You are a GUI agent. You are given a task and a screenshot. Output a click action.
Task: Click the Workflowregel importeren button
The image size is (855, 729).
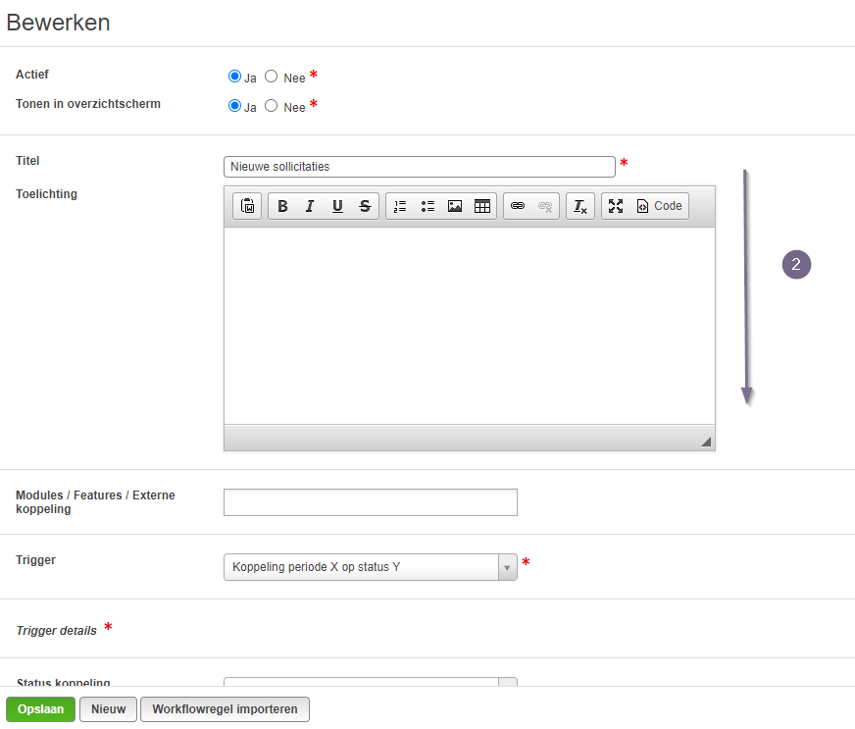[225, 708]
